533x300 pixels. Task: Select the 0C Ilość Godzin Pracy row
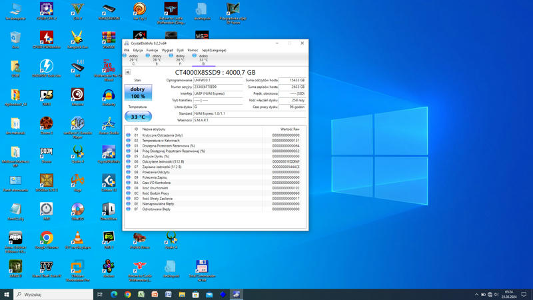(215, 193)
